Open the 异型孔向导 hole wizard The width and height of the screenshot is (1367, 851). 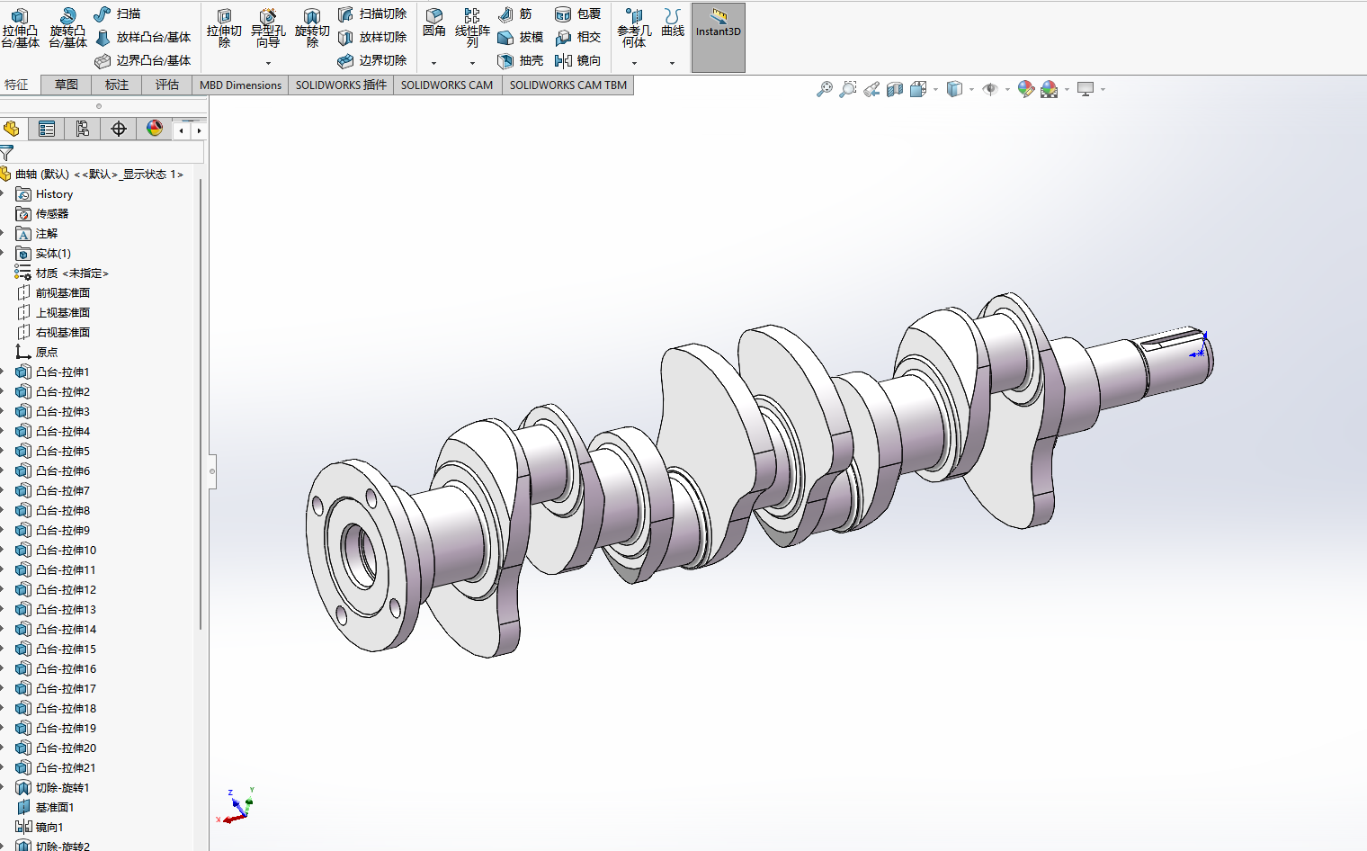(268, 29)
